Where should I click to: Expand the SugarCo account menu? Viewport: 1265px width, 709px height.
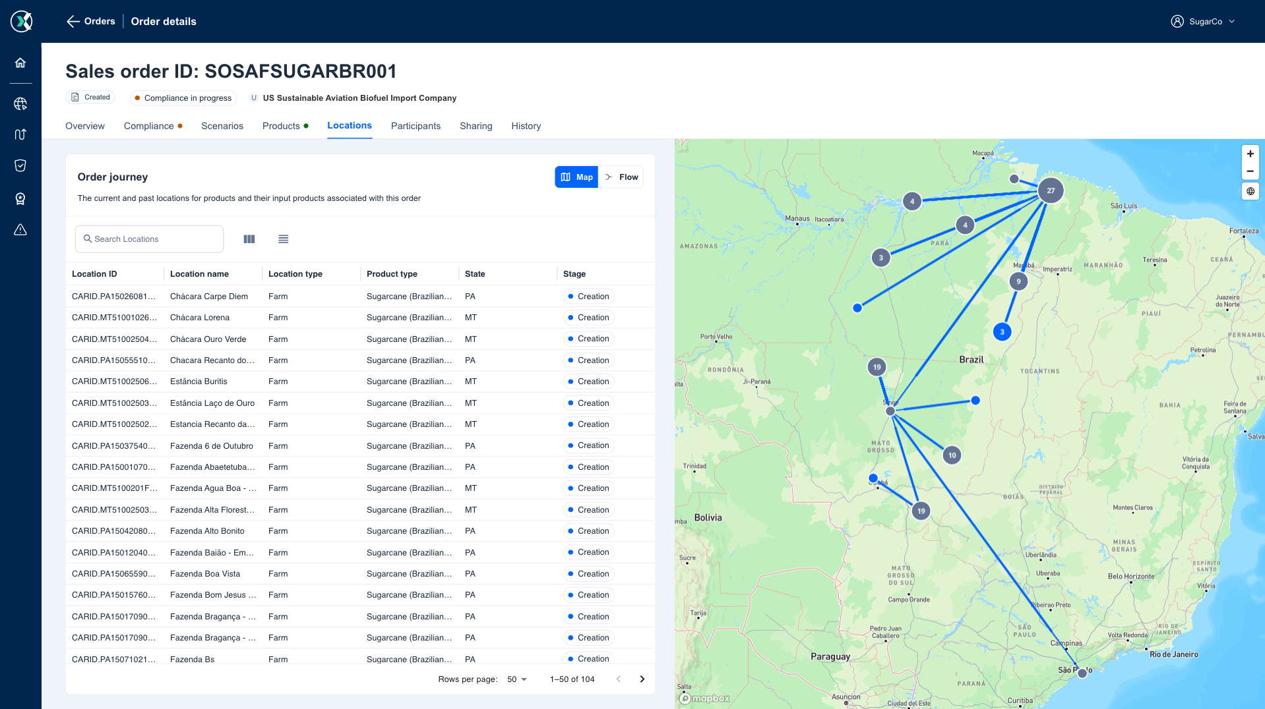(1204, 21)
